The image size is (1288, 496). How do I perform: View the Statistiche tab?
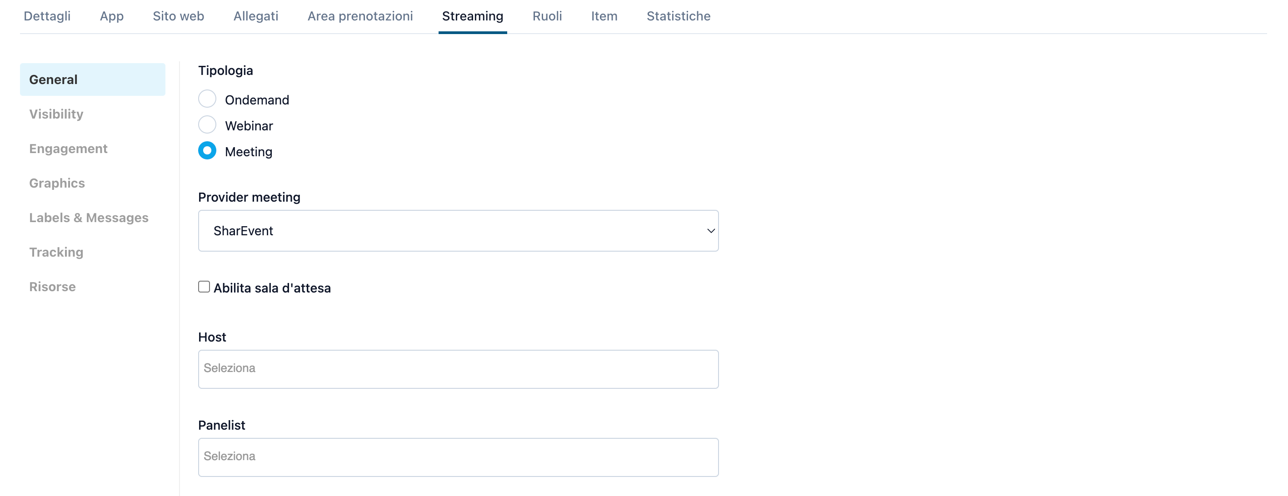click(678, 16)
